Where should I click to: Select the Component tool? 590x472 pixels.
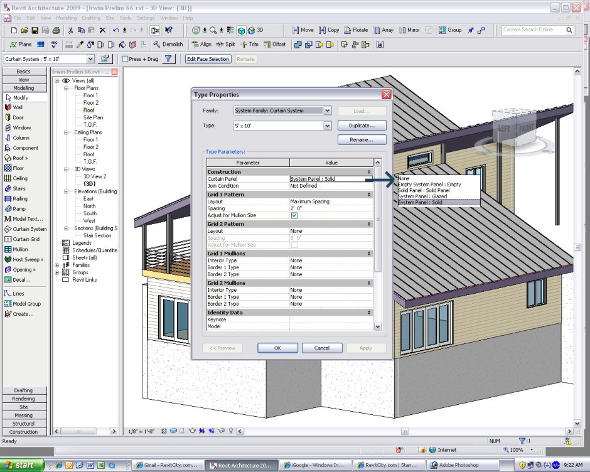click(x=21, y=148)
